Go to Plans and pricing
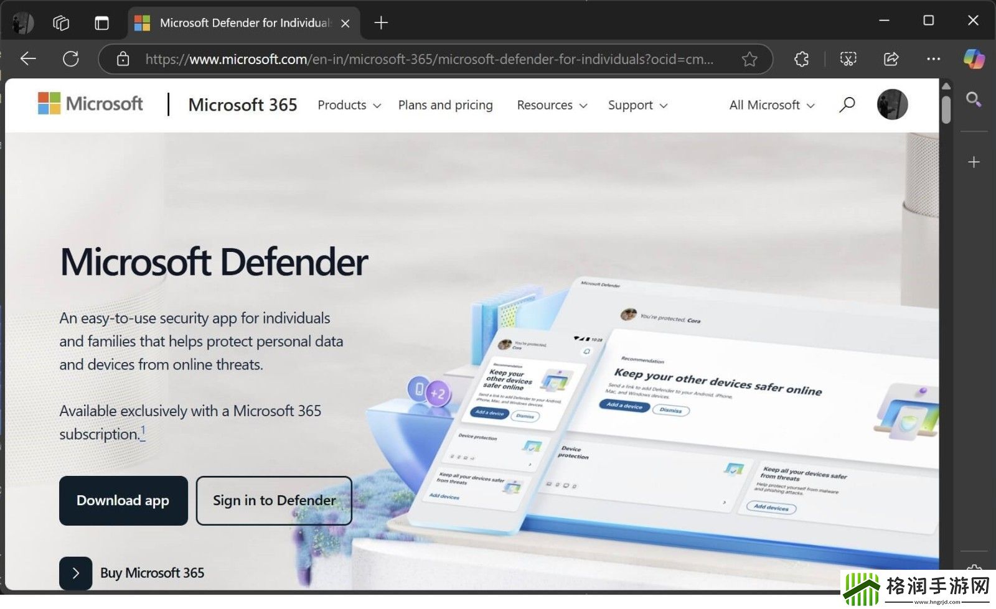Screen dimensions: 996x609 click(x=445, y=105)
